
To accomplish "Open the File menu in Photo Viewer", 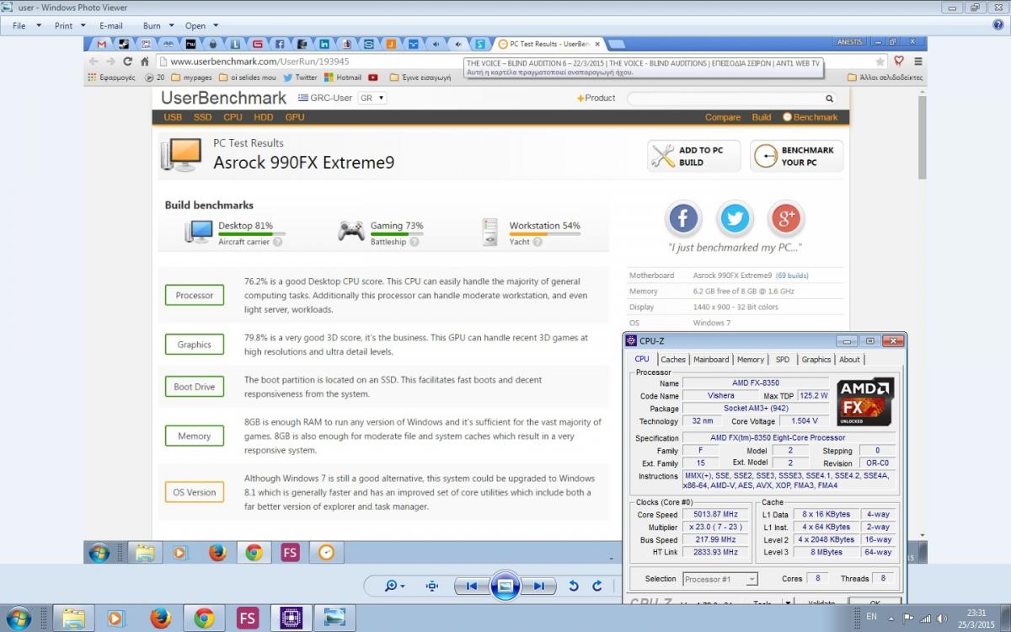I will click(x=24, y=26).
